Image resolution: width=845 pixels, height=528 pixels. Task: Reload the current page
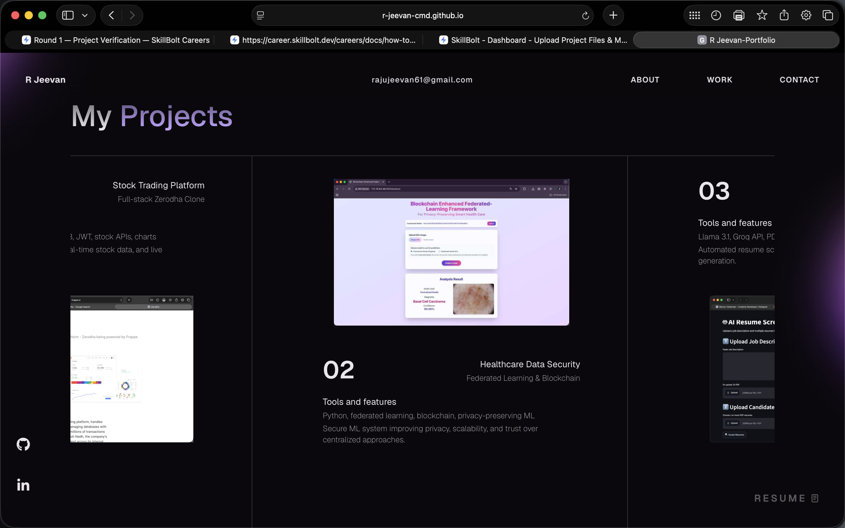(x=586, y=15)
